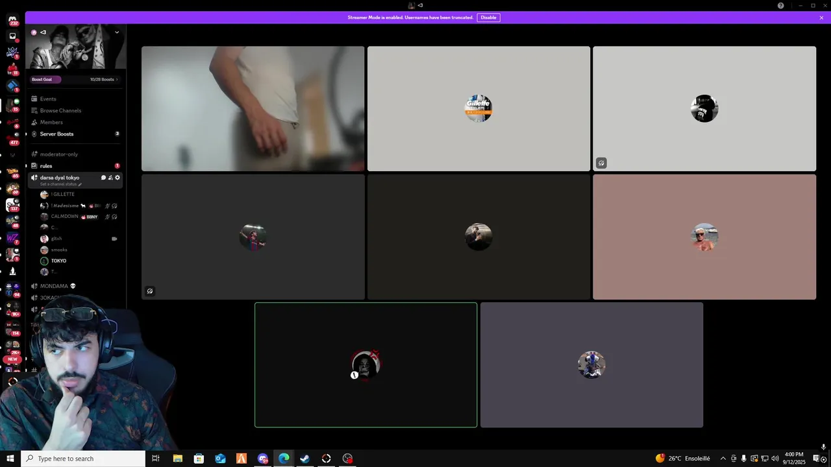Focus the green-outlined speaking participant tile

[366, 365]
